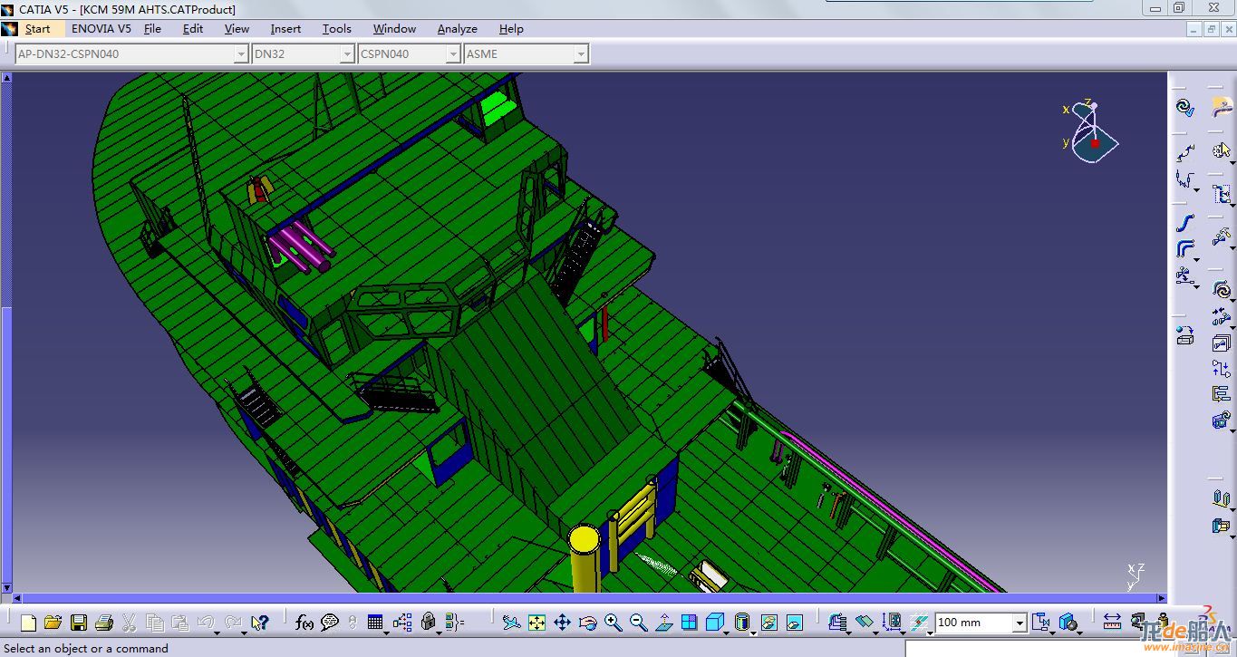
Task: Click the Select arrow gear icon in right toolbar
Action: tap(1222, 150)
